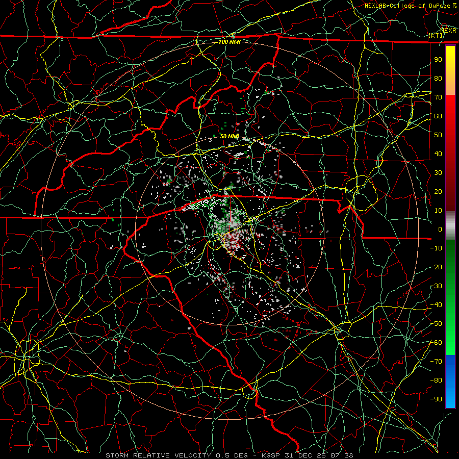Image resolution: width=459 pixels, height=459 pixels.
Task: Pick the gray zero-velocity segment of the color bar
Action: 450,226
